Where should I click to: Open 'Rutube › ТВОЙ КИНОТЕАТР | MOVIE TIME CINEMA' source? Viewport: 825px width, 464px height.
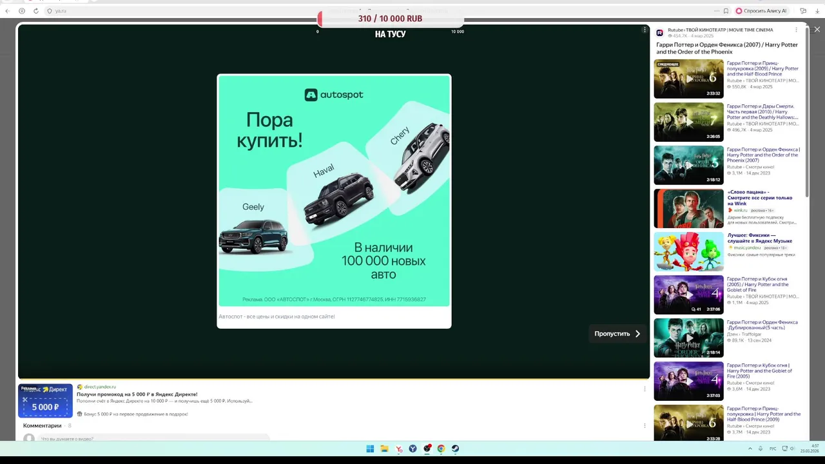click(x=720, y=30)
